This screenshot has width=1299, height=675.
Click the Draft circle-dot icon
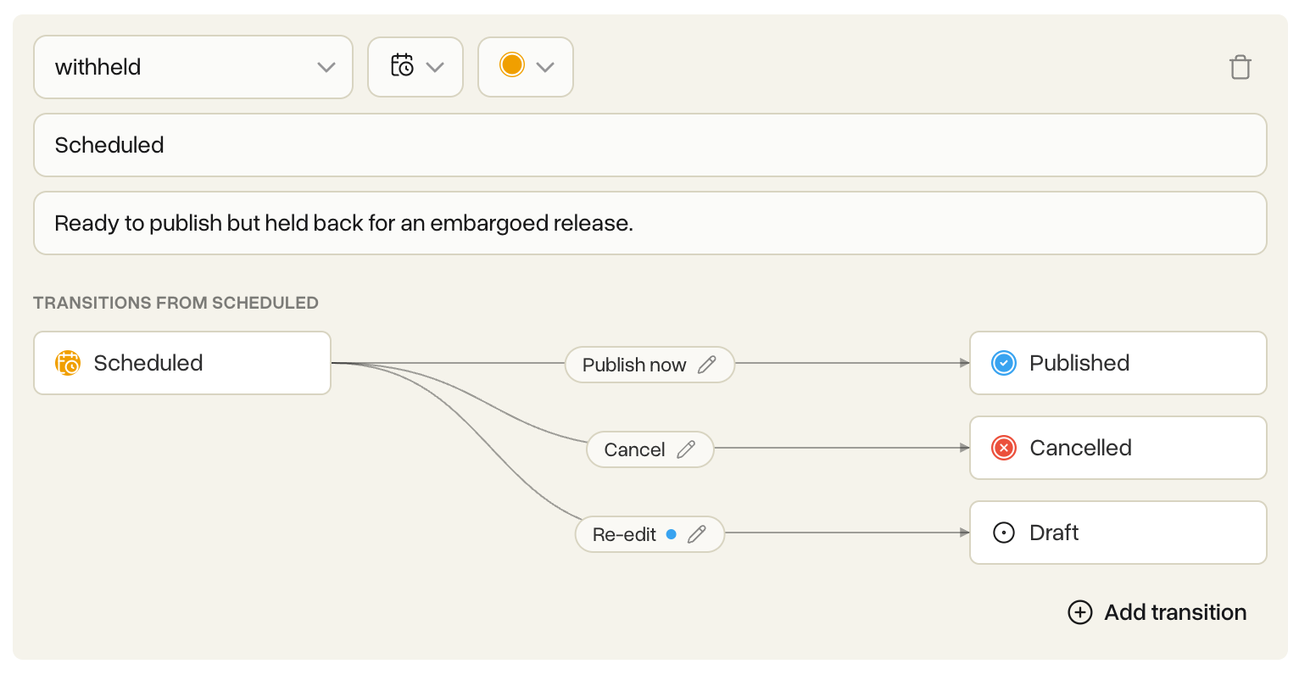click(x=1004, y=533)
